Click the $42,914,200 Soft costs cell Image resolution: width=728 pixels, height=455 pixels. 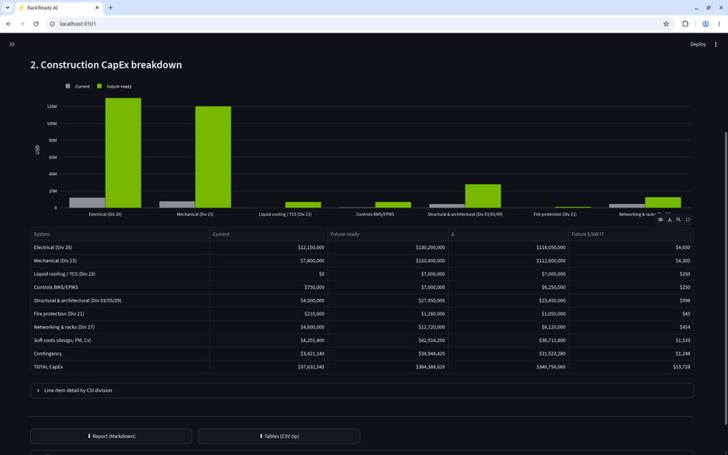pos(387,340)
